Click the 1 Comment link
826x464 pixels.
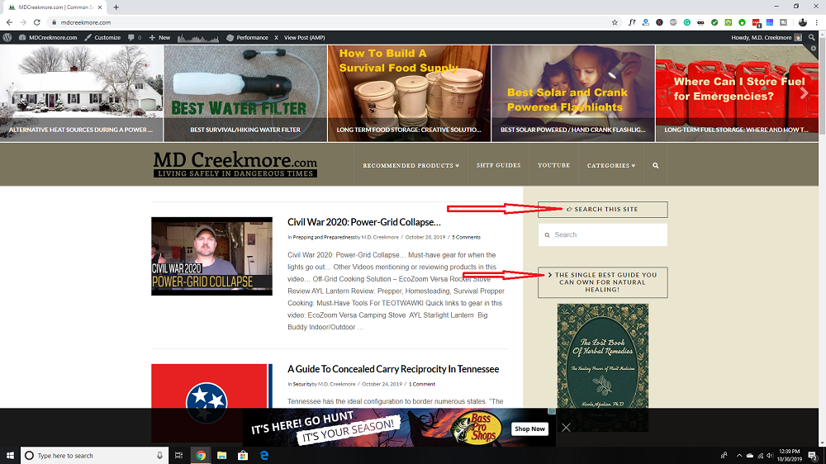click(422, 384)
